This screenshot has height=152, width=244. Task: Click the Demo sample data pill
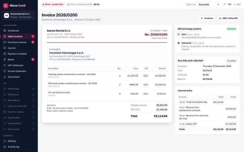click(53, 5)
